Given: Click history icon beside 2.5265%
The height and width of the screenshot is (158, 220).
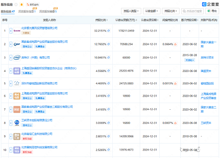Looking at the screenshot, I should coord(109,150).
